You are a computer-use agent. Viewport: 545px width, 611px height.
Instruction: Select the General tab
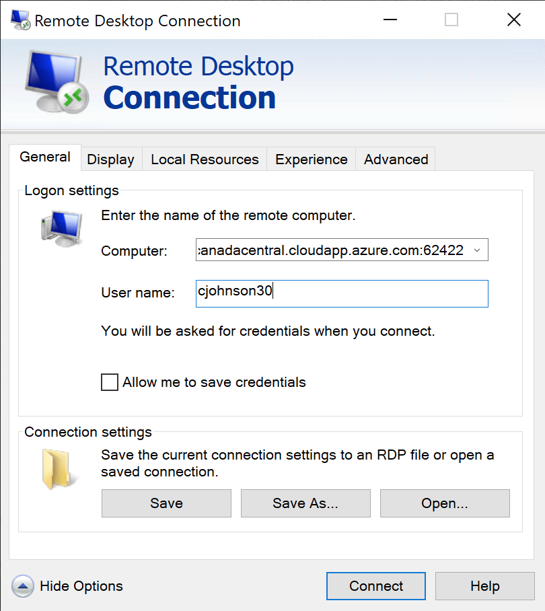coord(45,157)
